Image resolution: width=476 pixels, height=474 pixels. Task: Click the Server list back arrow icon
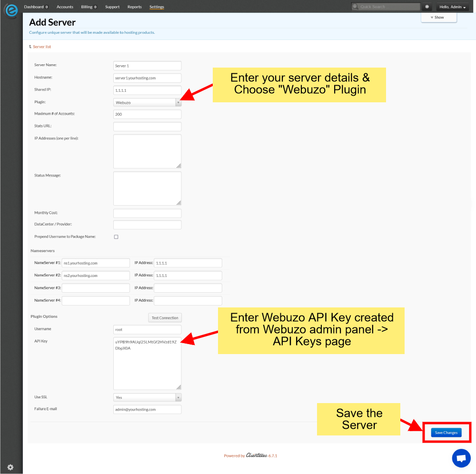point(30,47)
